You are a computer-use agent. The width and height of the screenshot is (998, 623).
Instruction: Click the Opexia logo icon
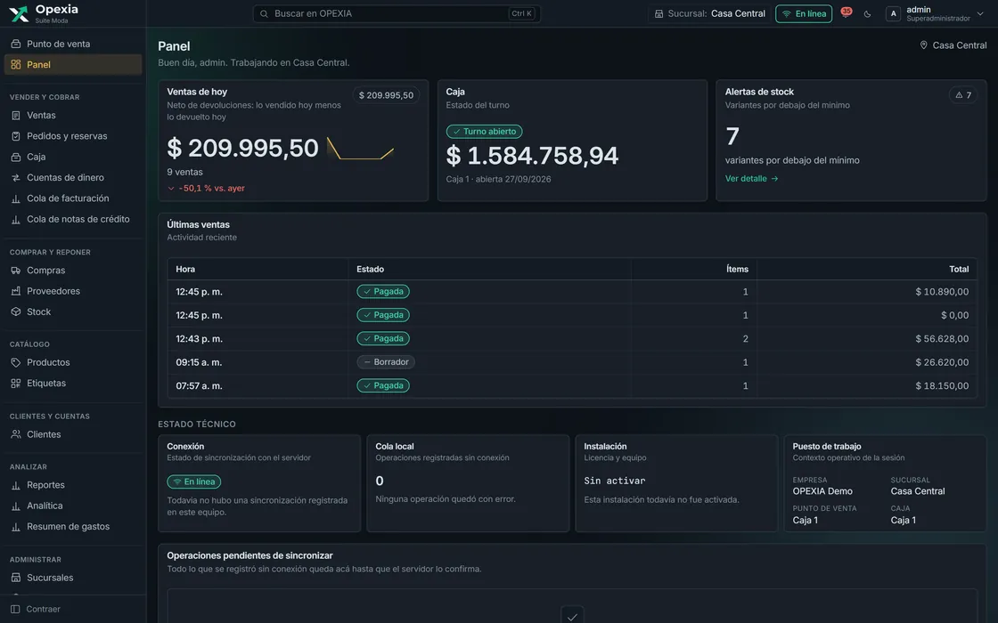[19, 13]
